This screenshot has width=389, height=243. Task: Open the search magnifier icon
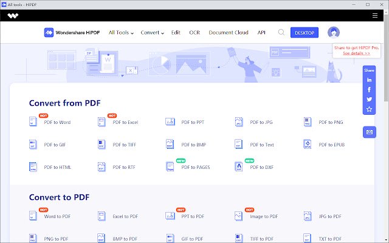pyautogui.click(x=281, y=32)
